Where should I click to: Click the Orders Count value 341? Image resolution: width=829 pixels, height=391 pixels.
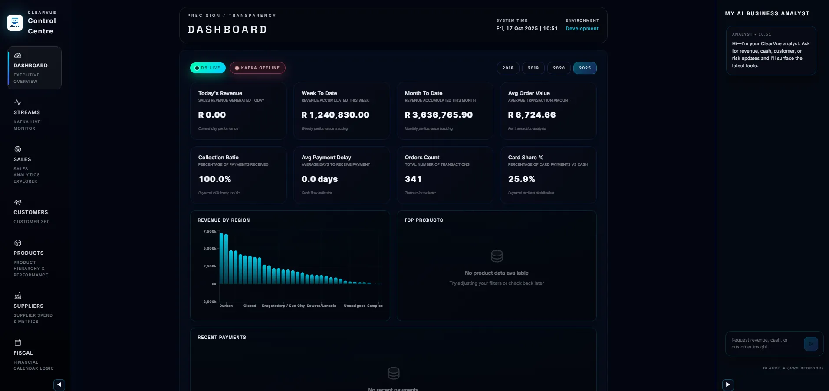pos(413,179)
